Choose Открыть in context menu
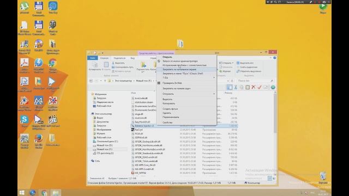The height and width of the screenshot is (196, 349). [x=186, y=57]
